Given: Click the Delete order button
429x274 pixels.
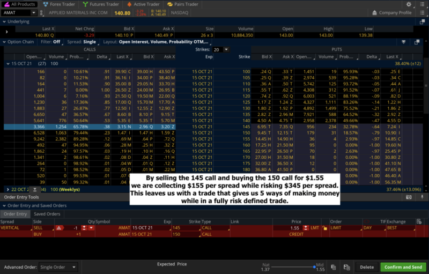Looking at the screenshot, I should [367, 267].
